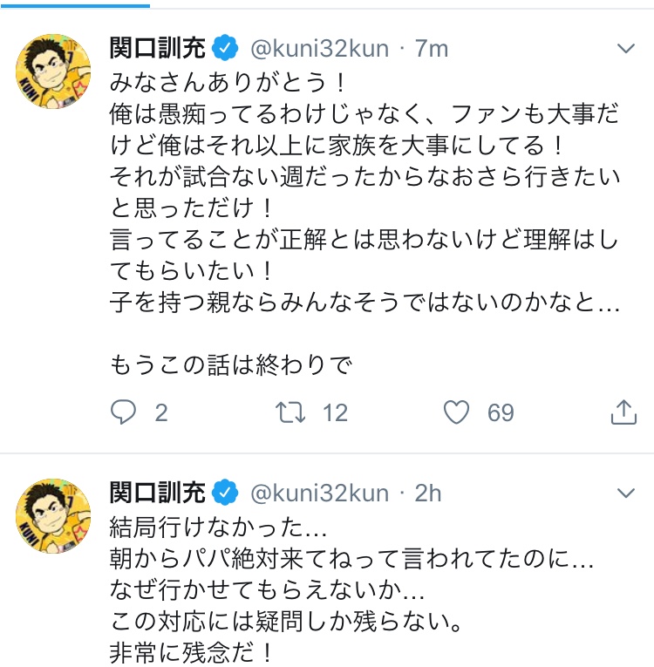Open the 7m timestamp link
This screenshot has height=667, width=654.
(432, 48)
